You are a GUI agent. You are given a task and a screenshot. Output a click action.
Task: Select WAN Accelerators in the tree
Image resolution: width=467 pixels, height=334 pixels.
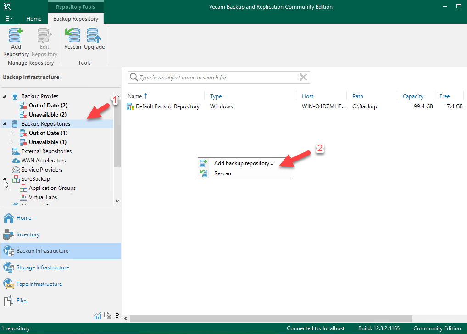click(43, 161)
